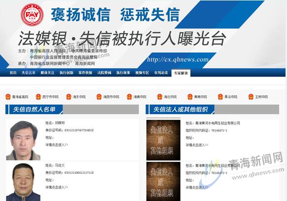Click the 果洛中院 court emblem icon
Screen dimensions: 287x201
click(x=220, y=97)
